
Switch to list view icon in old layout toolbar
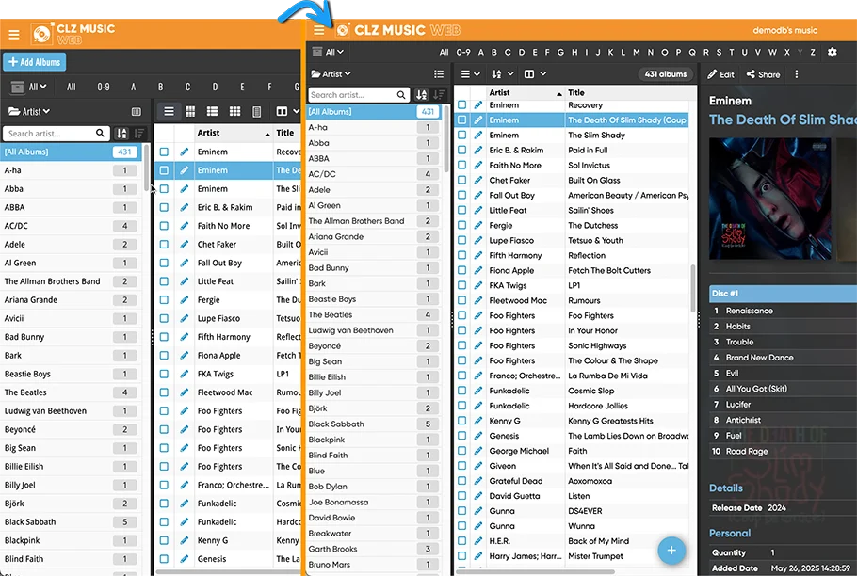point(169,111)
